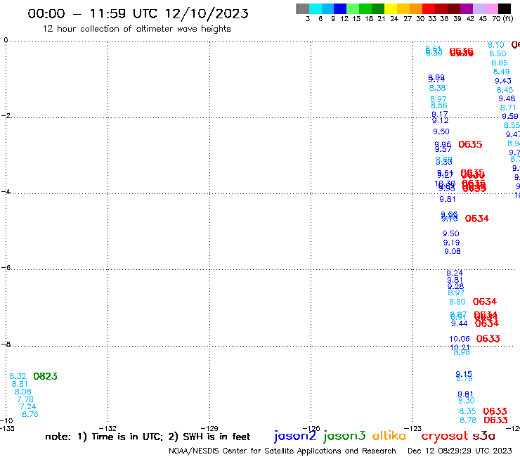Click the timestamp 'Dec 12 08:29:29 UTC 2023'

460,451
